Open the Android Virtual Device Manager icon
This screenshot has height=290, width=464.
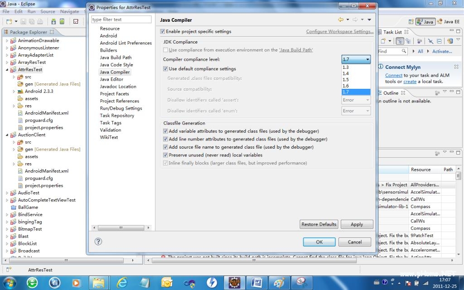coord(62,21)
